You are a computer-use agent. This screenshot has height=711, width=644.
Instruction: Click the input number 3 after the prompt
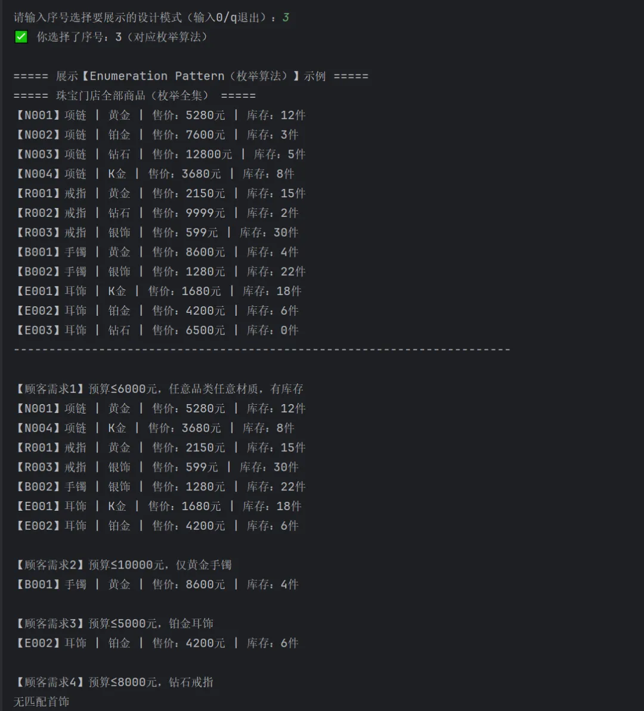click(286, 18)
